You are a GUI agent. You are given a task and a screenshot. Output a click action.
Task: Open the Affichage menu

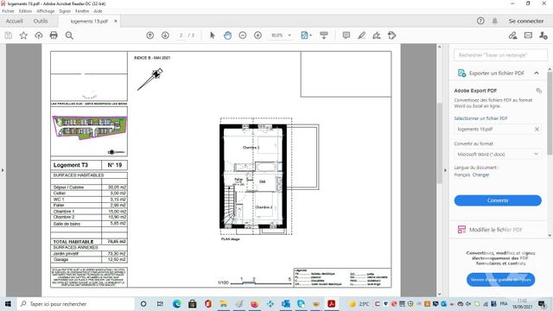[x=46, y=11]
